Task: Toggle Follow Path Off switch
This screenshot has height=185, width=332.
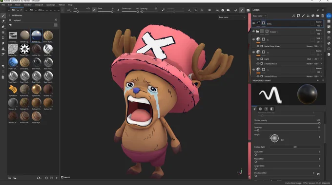Action: tap(295, 147)
